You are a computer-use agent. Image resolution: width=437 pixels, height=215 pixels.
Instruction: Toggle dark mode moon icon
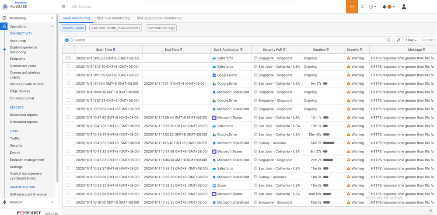point(362,7)
